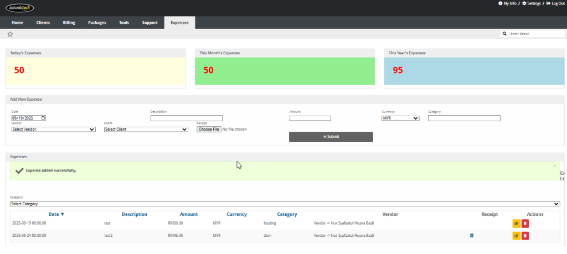
Task: Edit the 'test2' expense row
Action: point(516,236)
